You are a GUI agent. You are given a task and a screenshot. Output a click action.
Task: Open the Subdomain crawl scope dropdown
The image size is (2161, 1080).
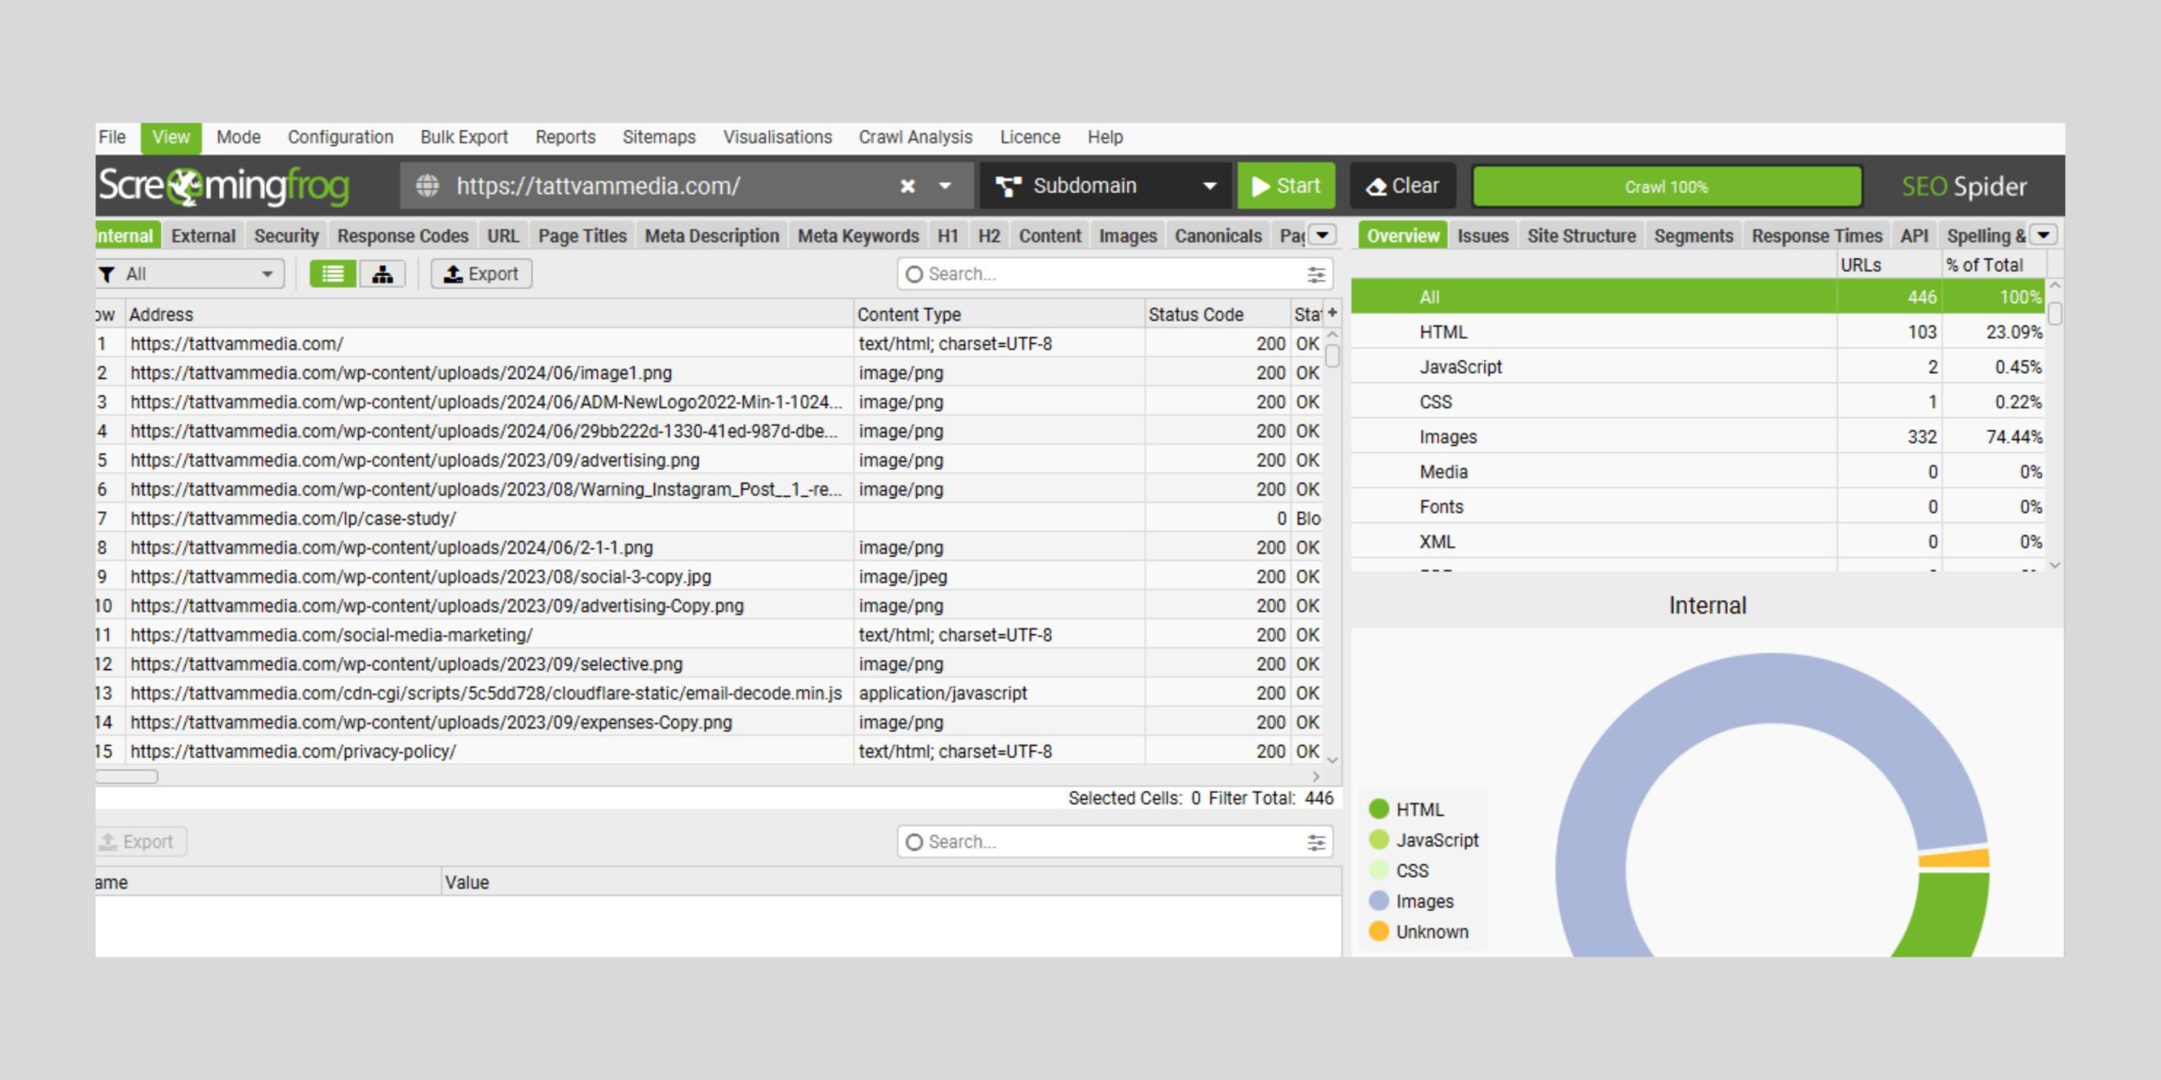pos(1106,186)
